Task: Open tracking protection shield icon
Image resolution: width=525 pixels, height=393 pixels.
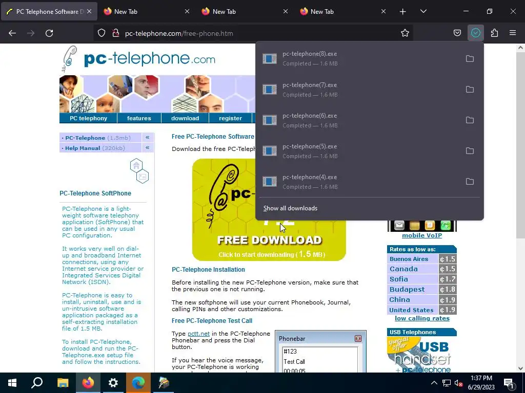Action: coord(102,33)
